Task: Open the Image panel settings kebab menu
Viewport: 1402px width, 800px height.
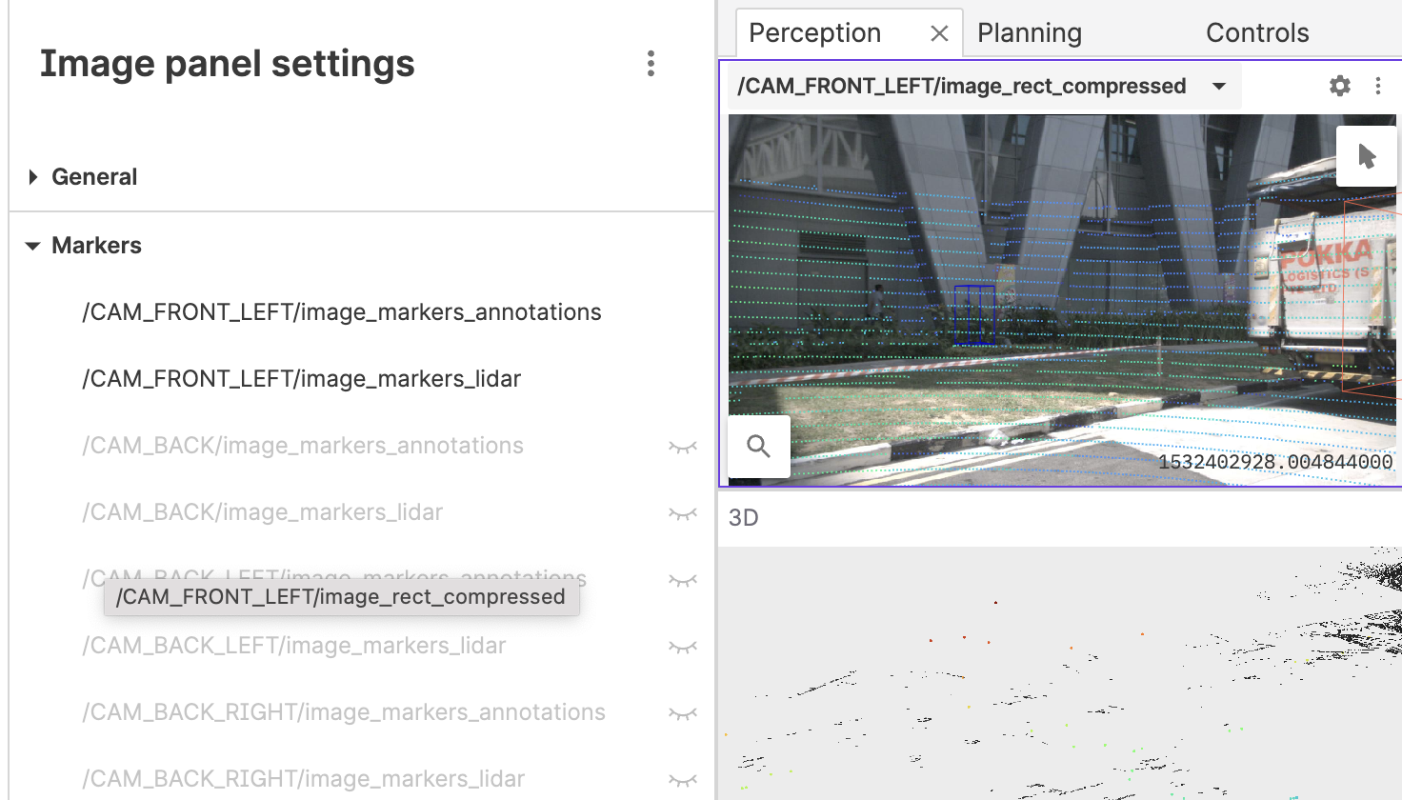Action: [x=651, y=63]
